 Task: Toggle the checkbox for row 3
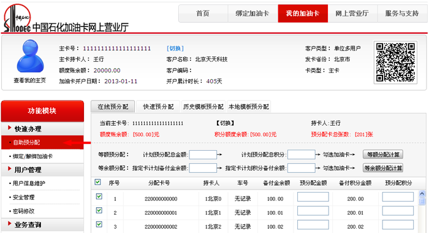99,224
